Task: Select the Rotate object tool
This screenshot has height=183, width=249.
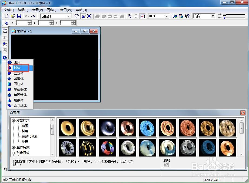Action: (83, 16)
